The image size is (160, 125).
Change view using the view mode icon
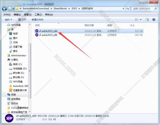pos(136,19)
